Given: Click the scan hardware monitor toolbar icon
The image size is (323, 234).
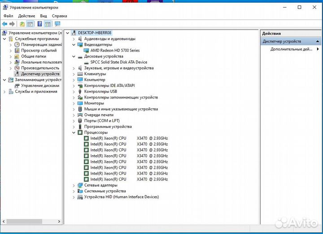Looking at the screenshot, I should 57,24.
